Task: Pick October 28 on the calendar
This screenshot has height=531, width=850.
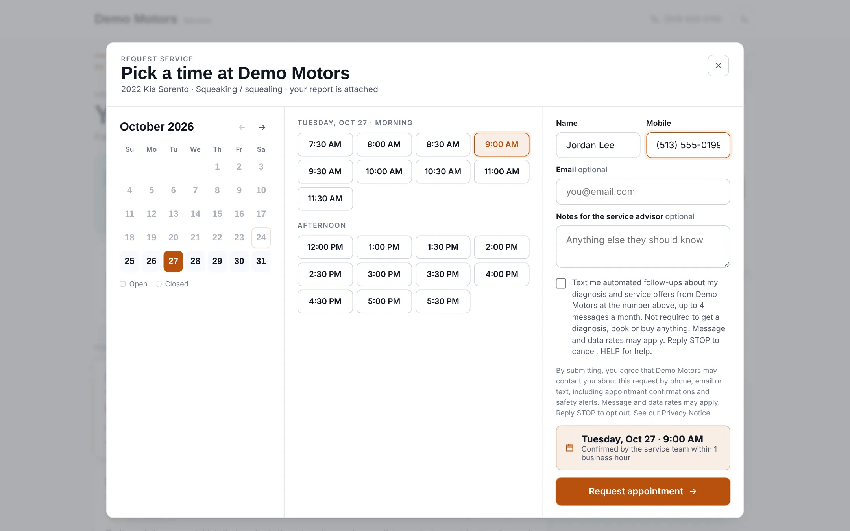Action: pyautogui.click(x=195, y=261)
